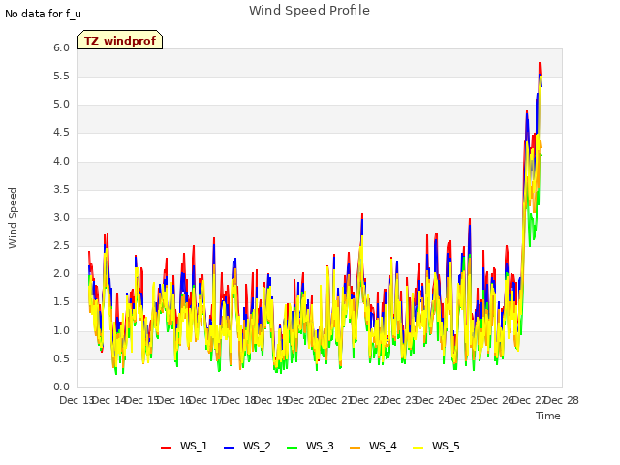Click the 'Wind Speed' y-axis label

pos(13,218)
